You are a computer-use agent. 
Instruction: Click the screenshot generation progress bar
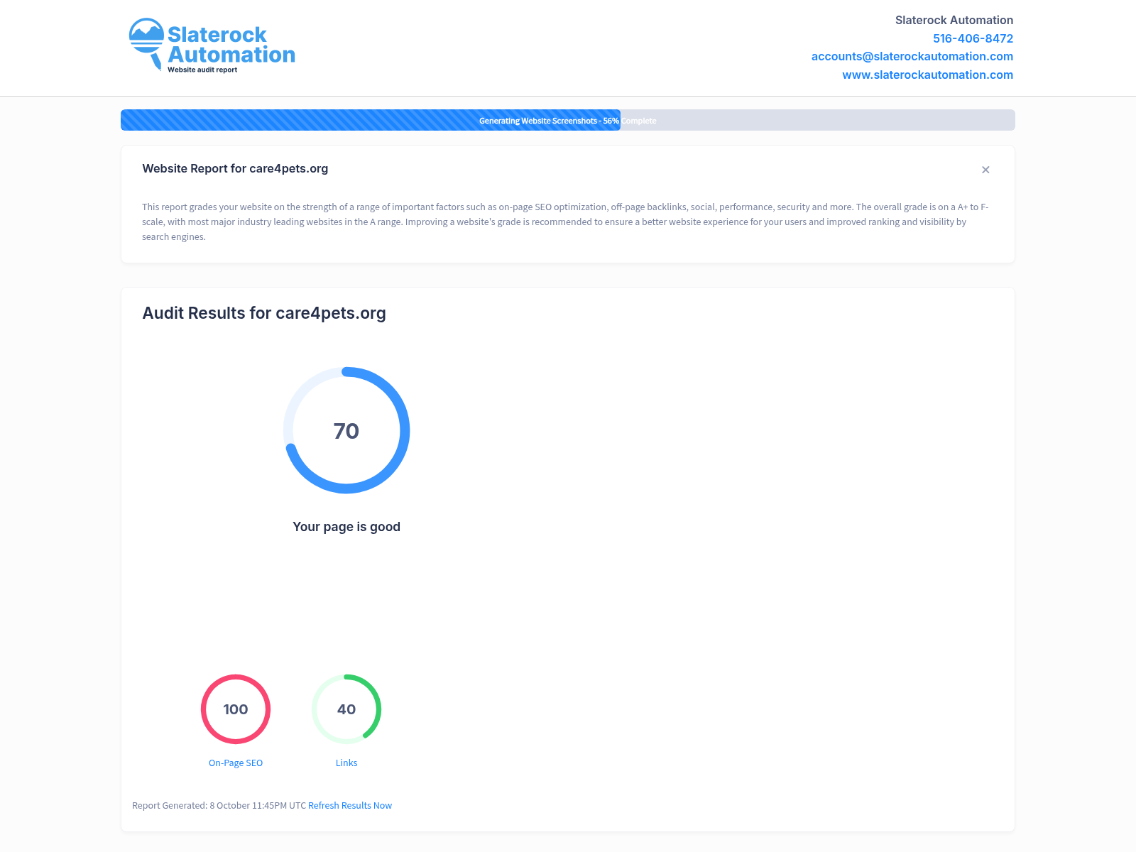pos(567,120)
